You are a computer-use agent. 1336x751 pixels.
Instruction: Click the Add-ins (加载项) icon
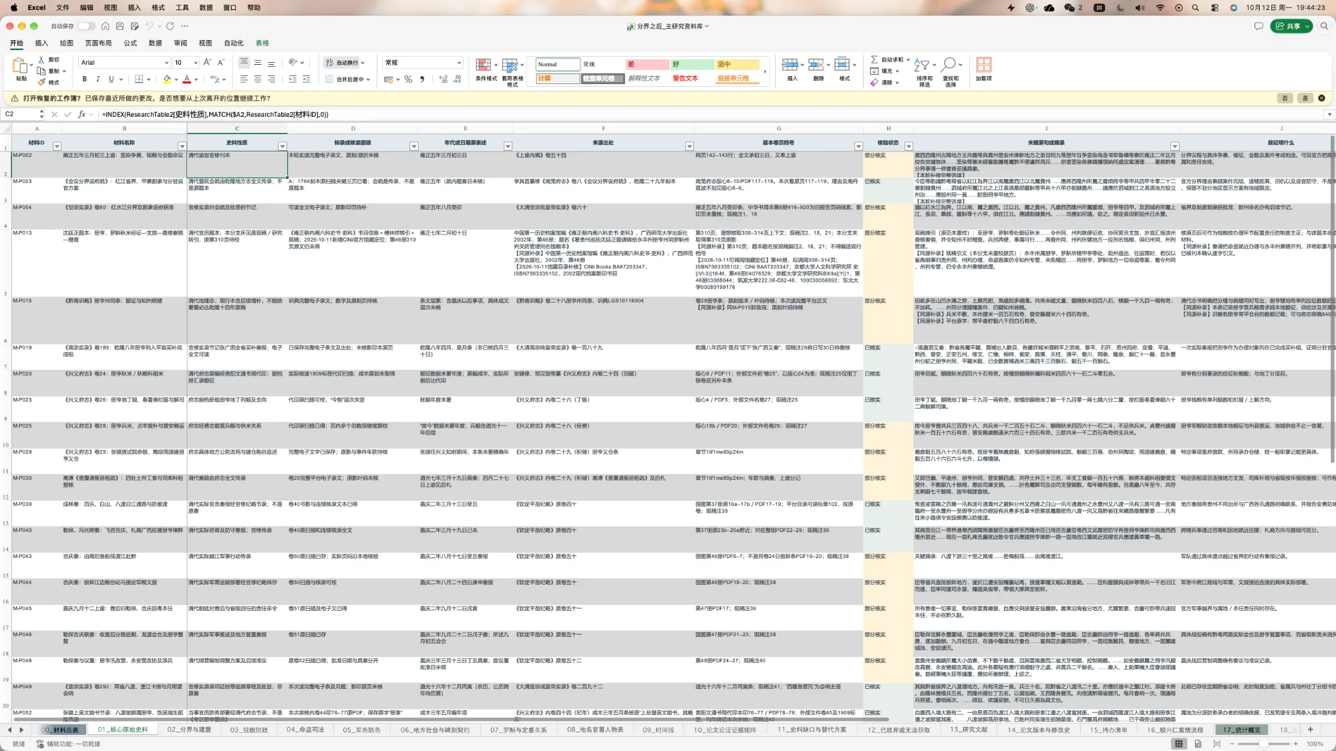983,65
